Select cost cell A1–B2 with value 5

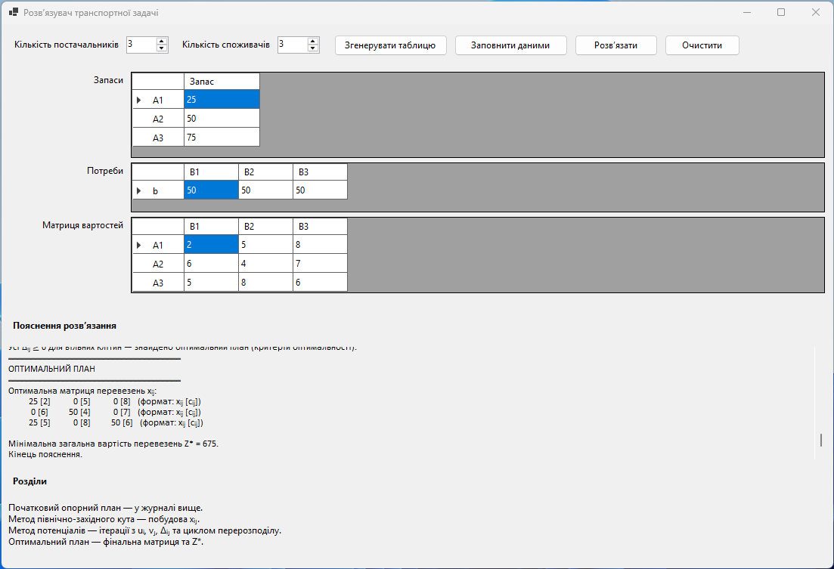(x=265, y=245)
